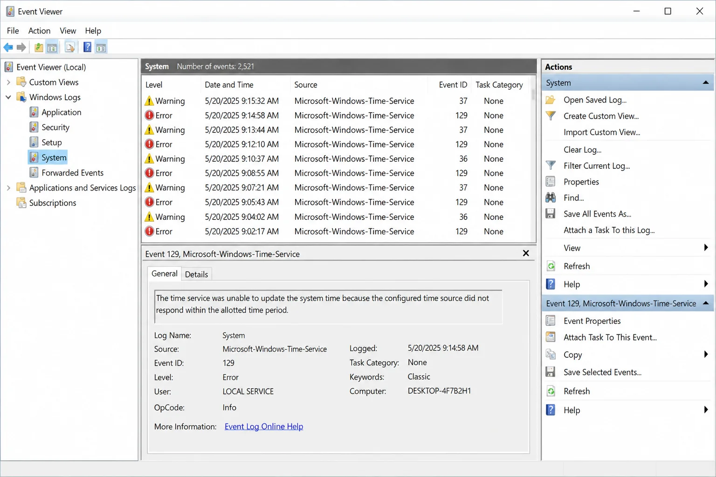Viewport: 716px width, 477px height.
Task: Click Clear Log... action
Action: (582, 150)
